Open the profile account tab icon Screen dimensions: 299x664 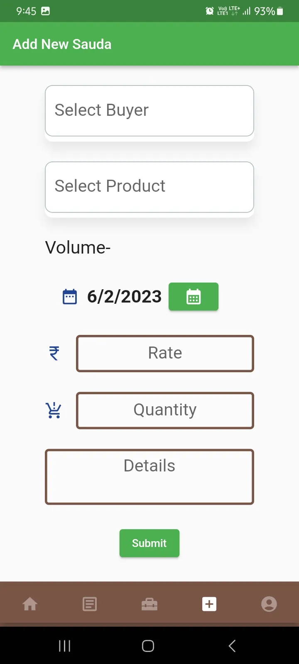269,604
